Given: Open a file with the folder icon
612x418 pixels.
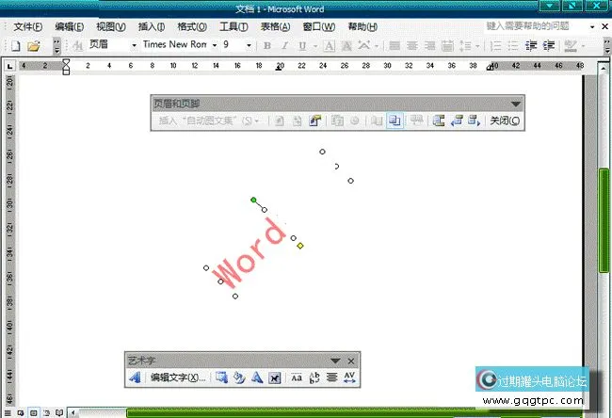Looking at the screenshot, I should pyautogui.click(x=34, y=46).
